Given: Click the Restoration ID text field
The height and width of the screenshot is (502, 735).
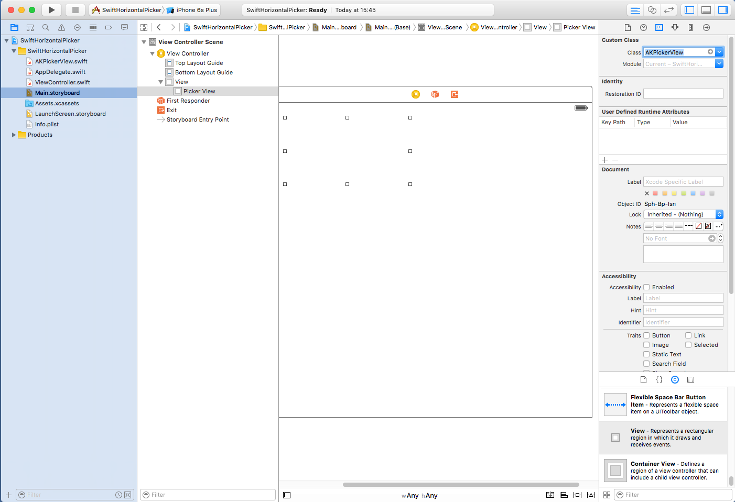Looking at the screenshot, I should coord(683,94).
